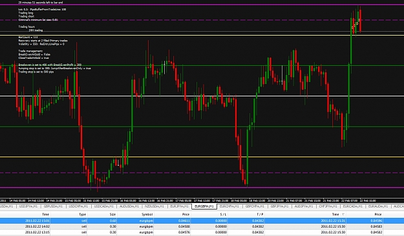Click size 0.60 in the highlighted row
Viewport: 404px width, 236px height.
pyautogui.click(x=113, y=220)
